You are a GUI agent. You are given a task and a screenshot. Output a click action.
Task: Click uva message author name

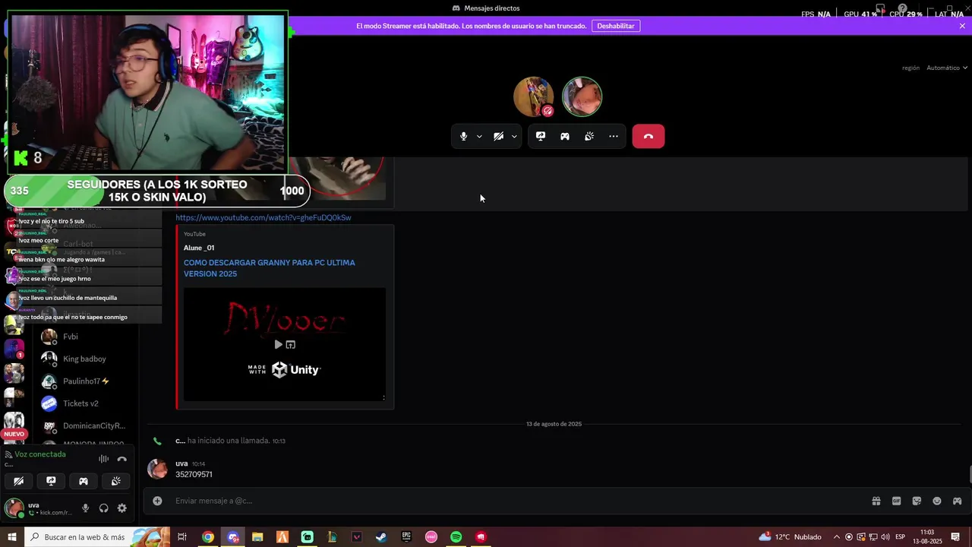pyautogui.click(x=181, y=463)
